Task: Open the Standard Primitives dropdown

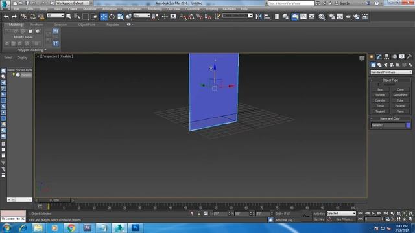Action: [391, 72]
